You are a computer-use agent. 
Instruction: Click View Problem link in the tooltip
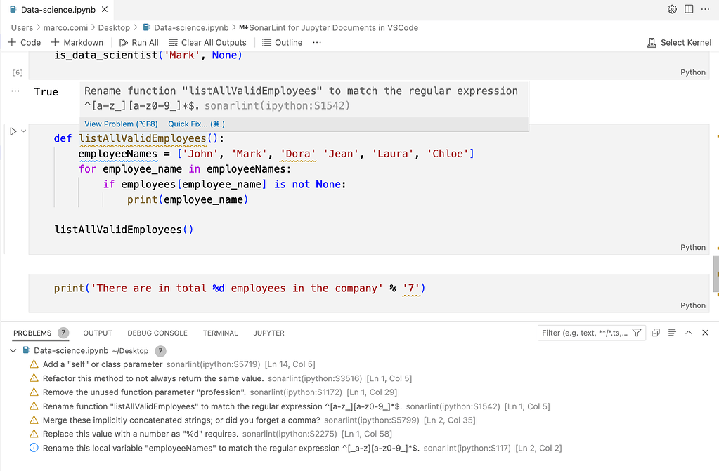coord(122,124)
